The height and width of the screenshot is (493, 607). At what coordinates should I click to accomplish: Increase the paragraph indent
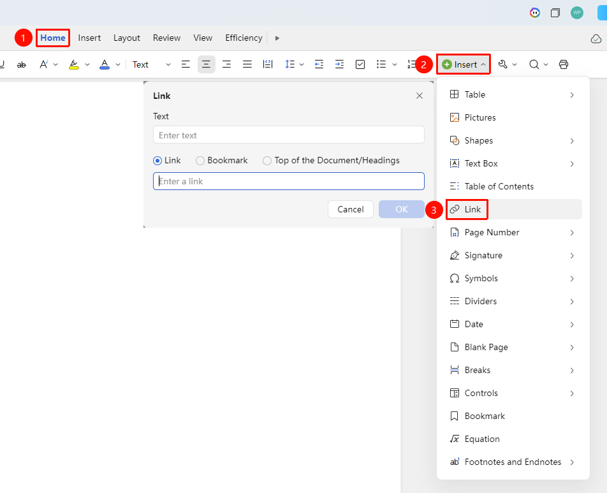(339, 64)
